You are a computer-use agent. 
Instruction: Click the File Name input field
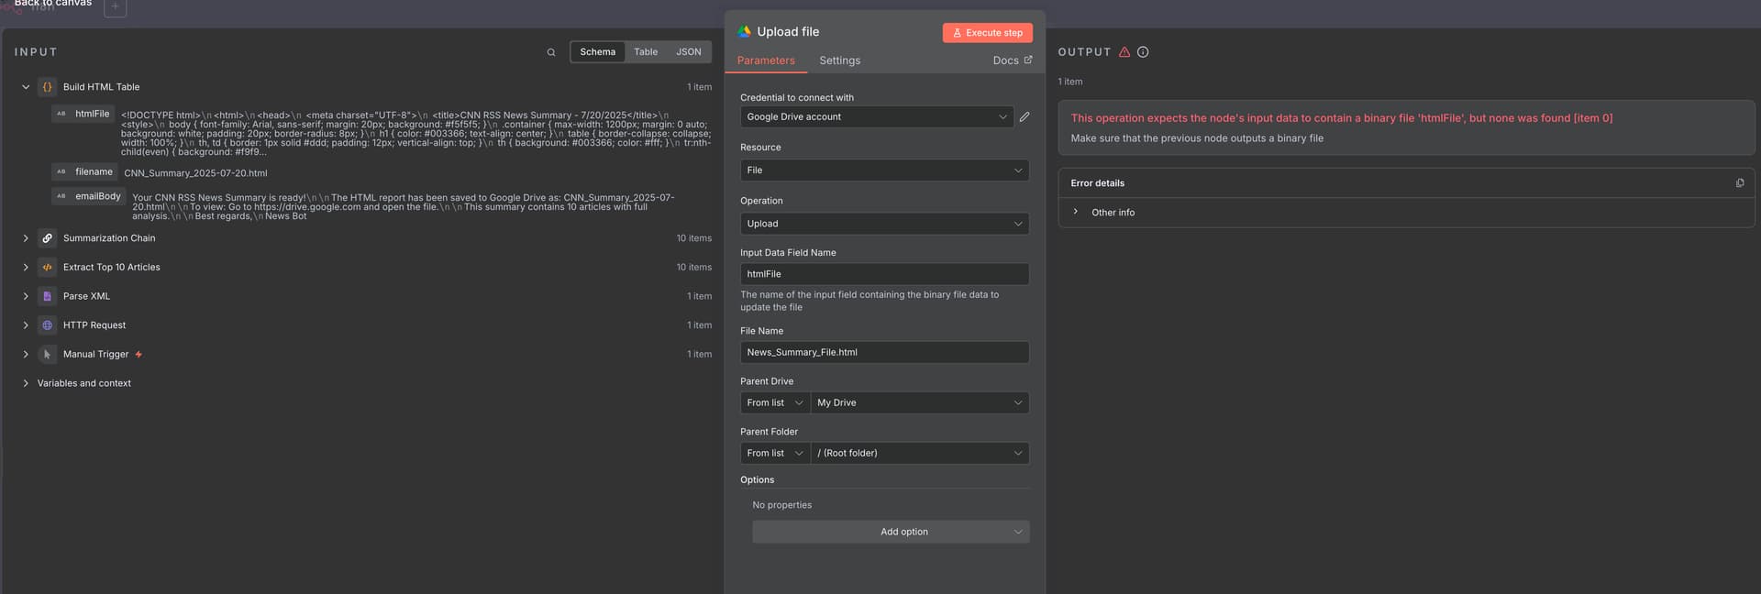click(883, 352)
